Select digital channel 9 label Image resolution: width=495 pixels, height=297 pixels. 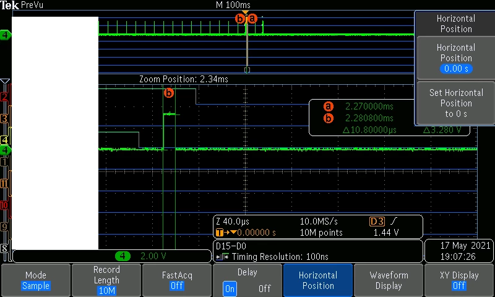coord(4,226)
